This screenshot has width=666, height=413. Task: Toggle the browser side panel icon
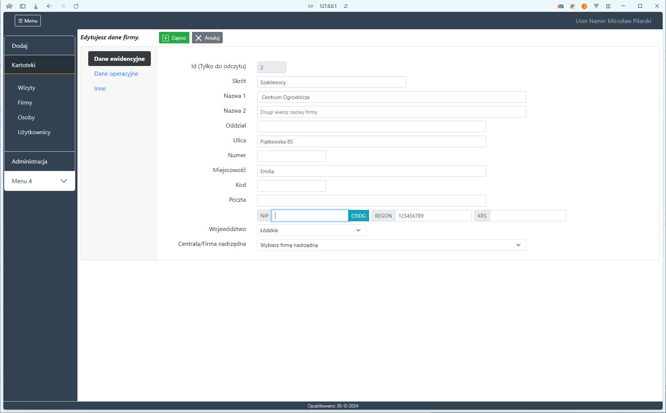(23, 6)
